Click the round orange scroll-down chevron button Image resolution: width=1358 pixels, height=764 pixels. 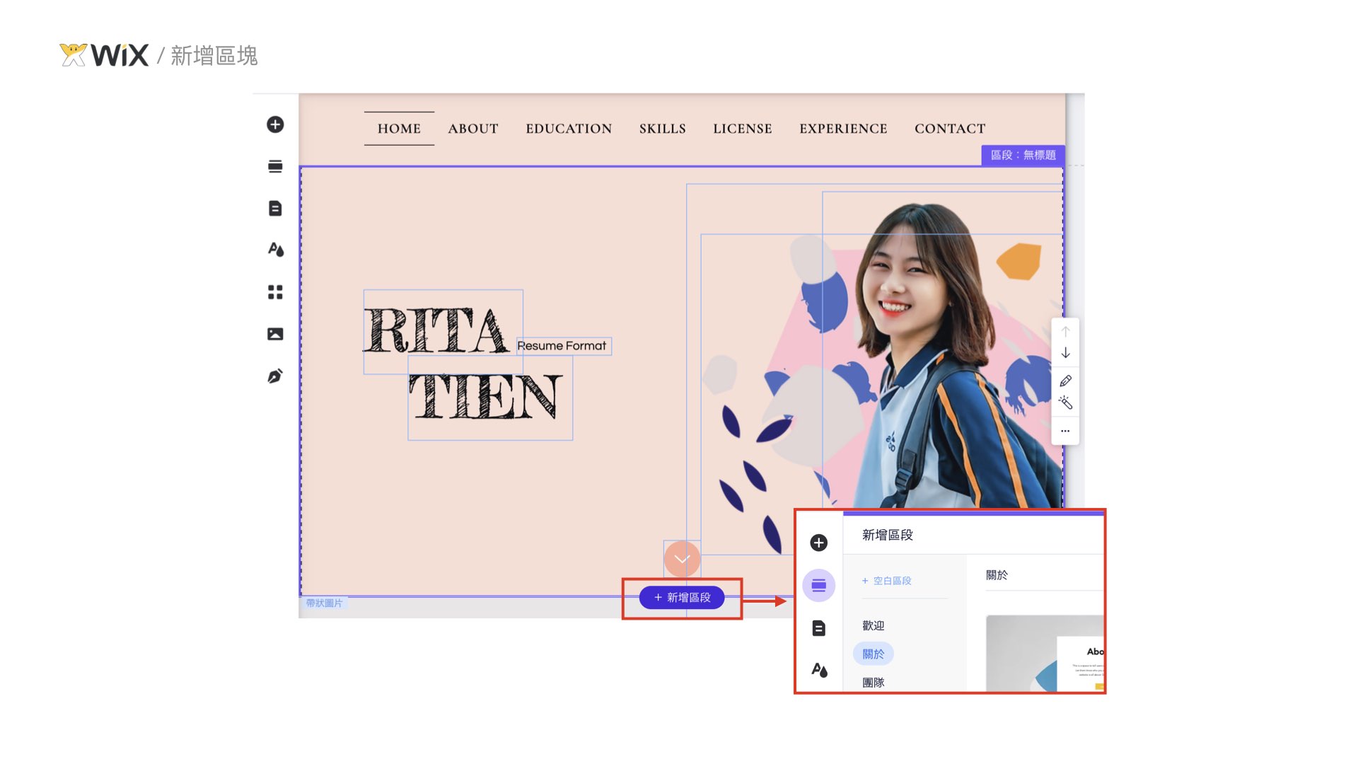click(682, 559)
